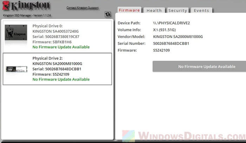Viewport: 246px width, 143px height.
Task: Select Physical Drive 0 heading
Action: 47,26
